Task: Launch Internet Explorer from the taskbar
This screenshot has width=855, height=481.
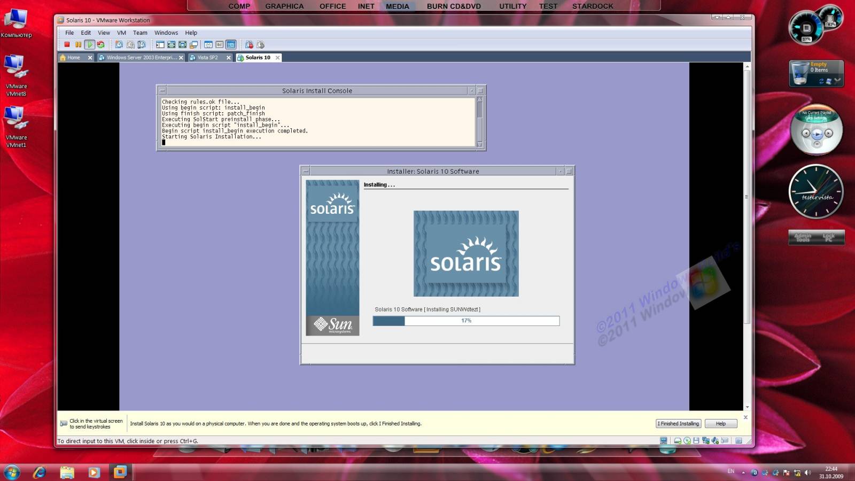Action: click(39, 472)
